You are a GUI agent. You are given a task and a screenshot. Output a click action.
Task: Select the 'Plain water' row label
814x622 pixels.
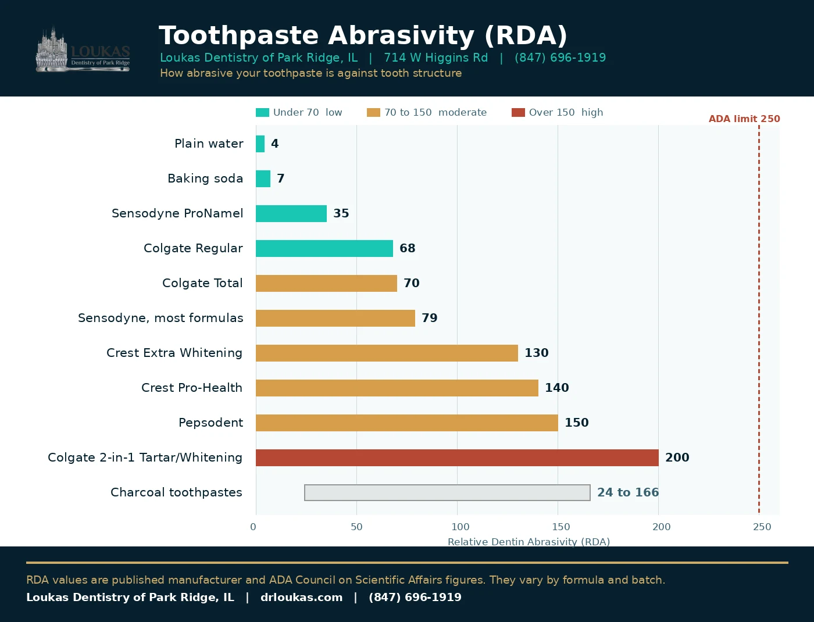[209, 144]
